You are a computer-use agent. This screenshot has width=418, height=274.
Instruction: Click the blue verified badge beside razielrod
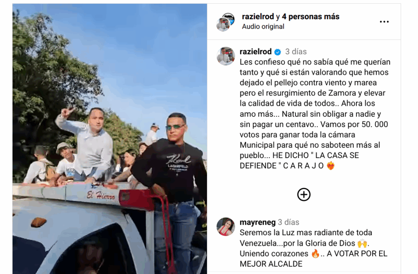pos(278,52)
